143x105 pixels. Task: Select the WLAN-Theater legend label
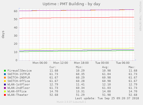click(18, 95)
